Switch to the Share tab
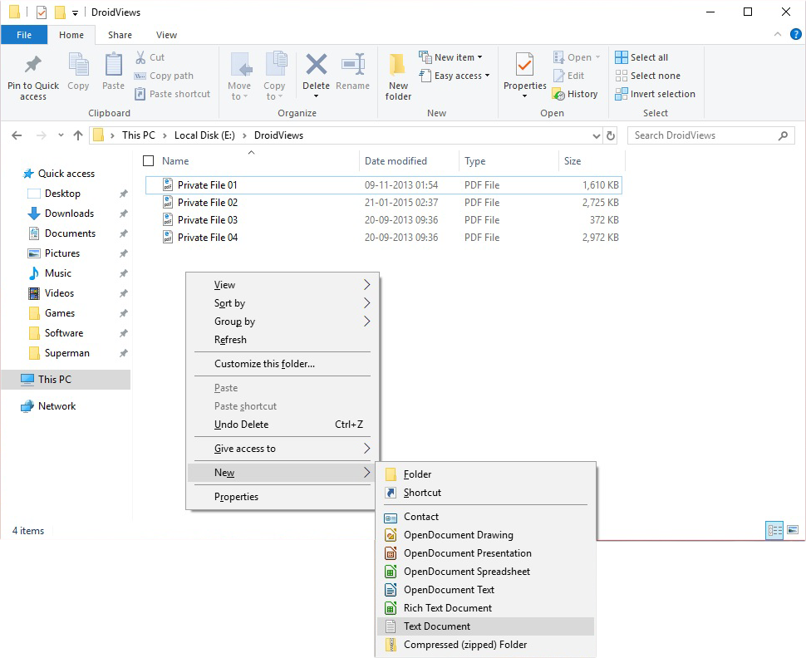Image resolution: width=806 pixels, height=658 pixels. (x=120, y=35)
